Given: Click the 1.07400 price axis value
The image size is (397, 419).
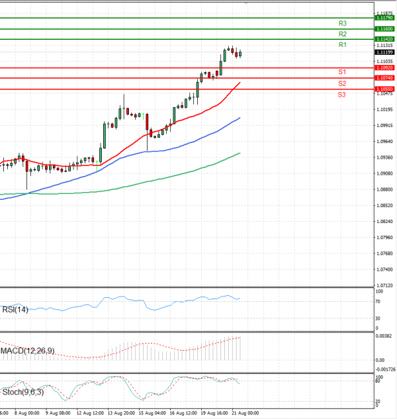Looking at the screenshot, I should click(x=384, y=269).
